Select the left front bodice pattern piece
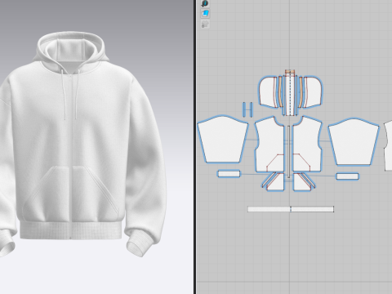Viewport: 392px width, 294px height. (x=269, y=145)
